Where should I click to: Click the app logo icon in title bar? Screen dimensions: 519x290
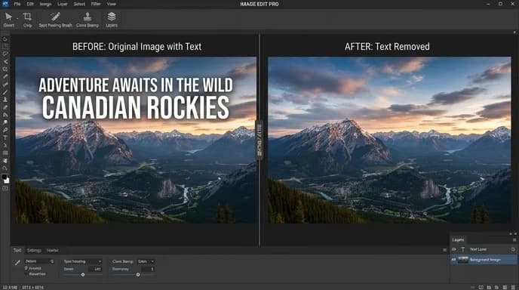(5, 4)
